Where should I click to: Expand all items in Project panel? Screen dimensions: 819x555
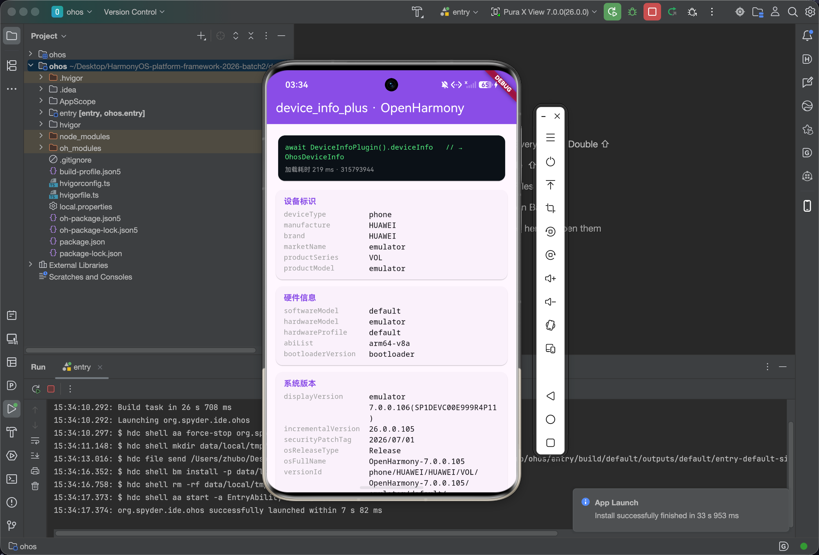[x=236, y=36]
